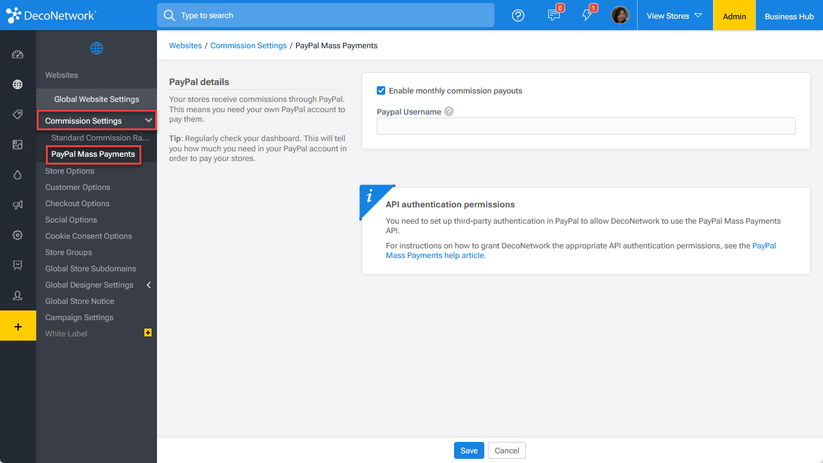Click the image gallery icon in sidebar

point(18,145)
